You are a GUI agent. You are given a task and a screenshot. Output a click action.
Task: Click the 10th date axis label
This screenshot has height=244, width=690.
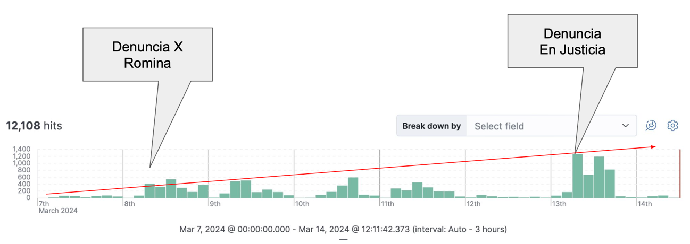pyautogui.click(x=302, y=204)
